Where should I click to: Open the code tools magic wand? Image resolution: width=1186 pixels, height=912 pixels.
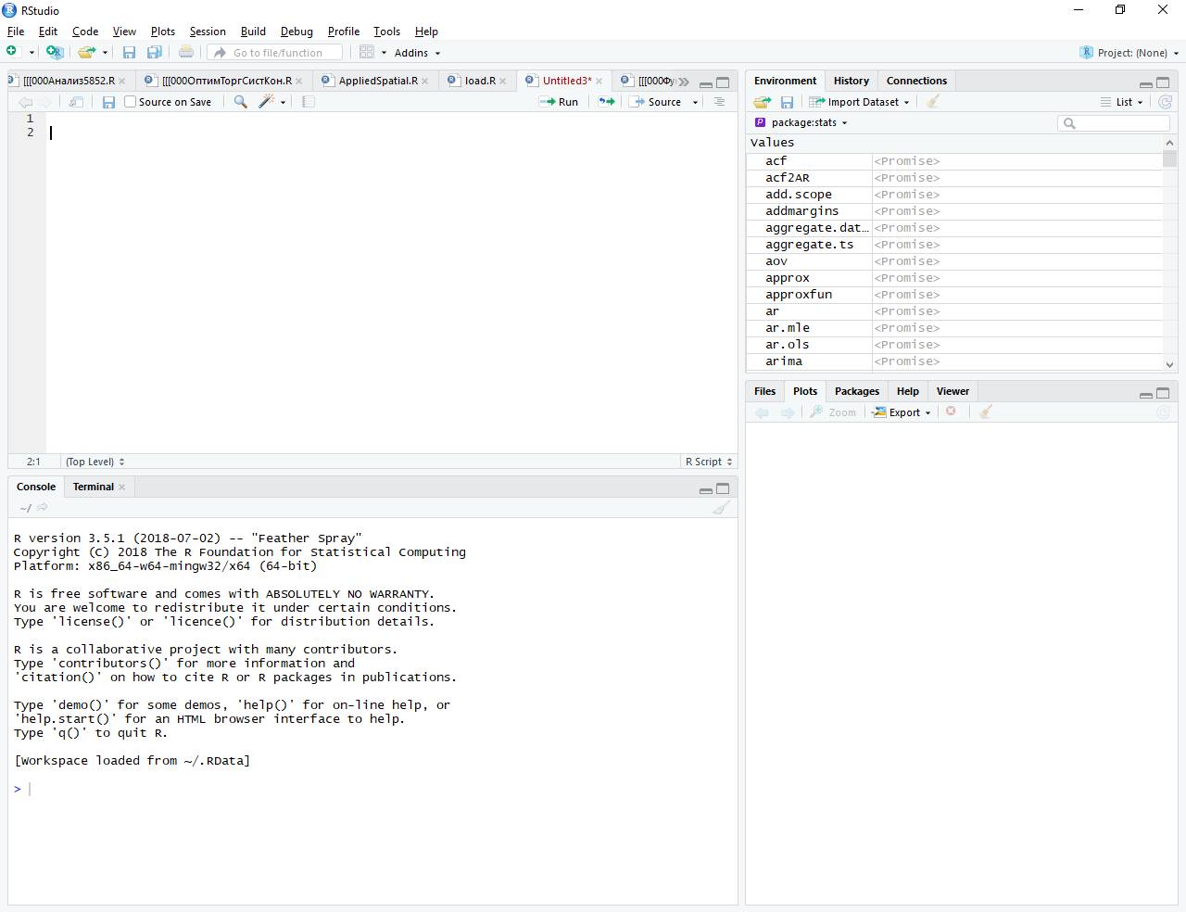coord(267,102)
